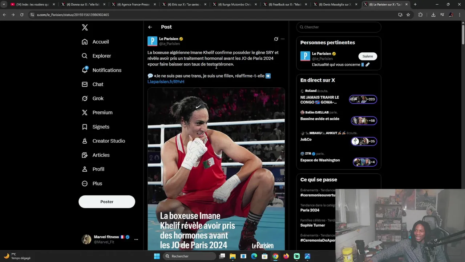Go to Profil page

[93, 170]
